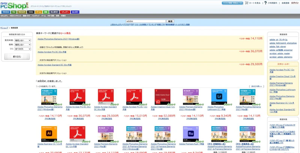300x153 pixels.
Task: Click メールマガジン登録 link below search
Action: 182,24
